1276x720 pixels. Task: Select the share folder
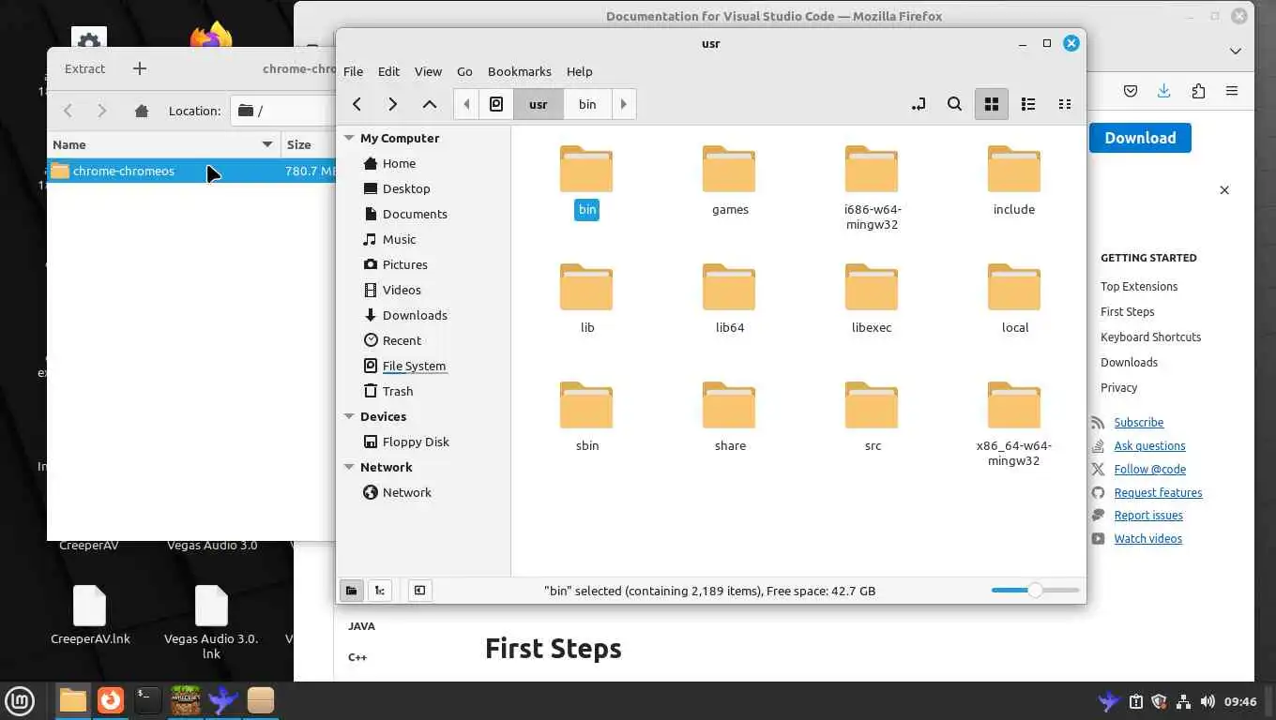pyautogui.click(x=730, y=417)
